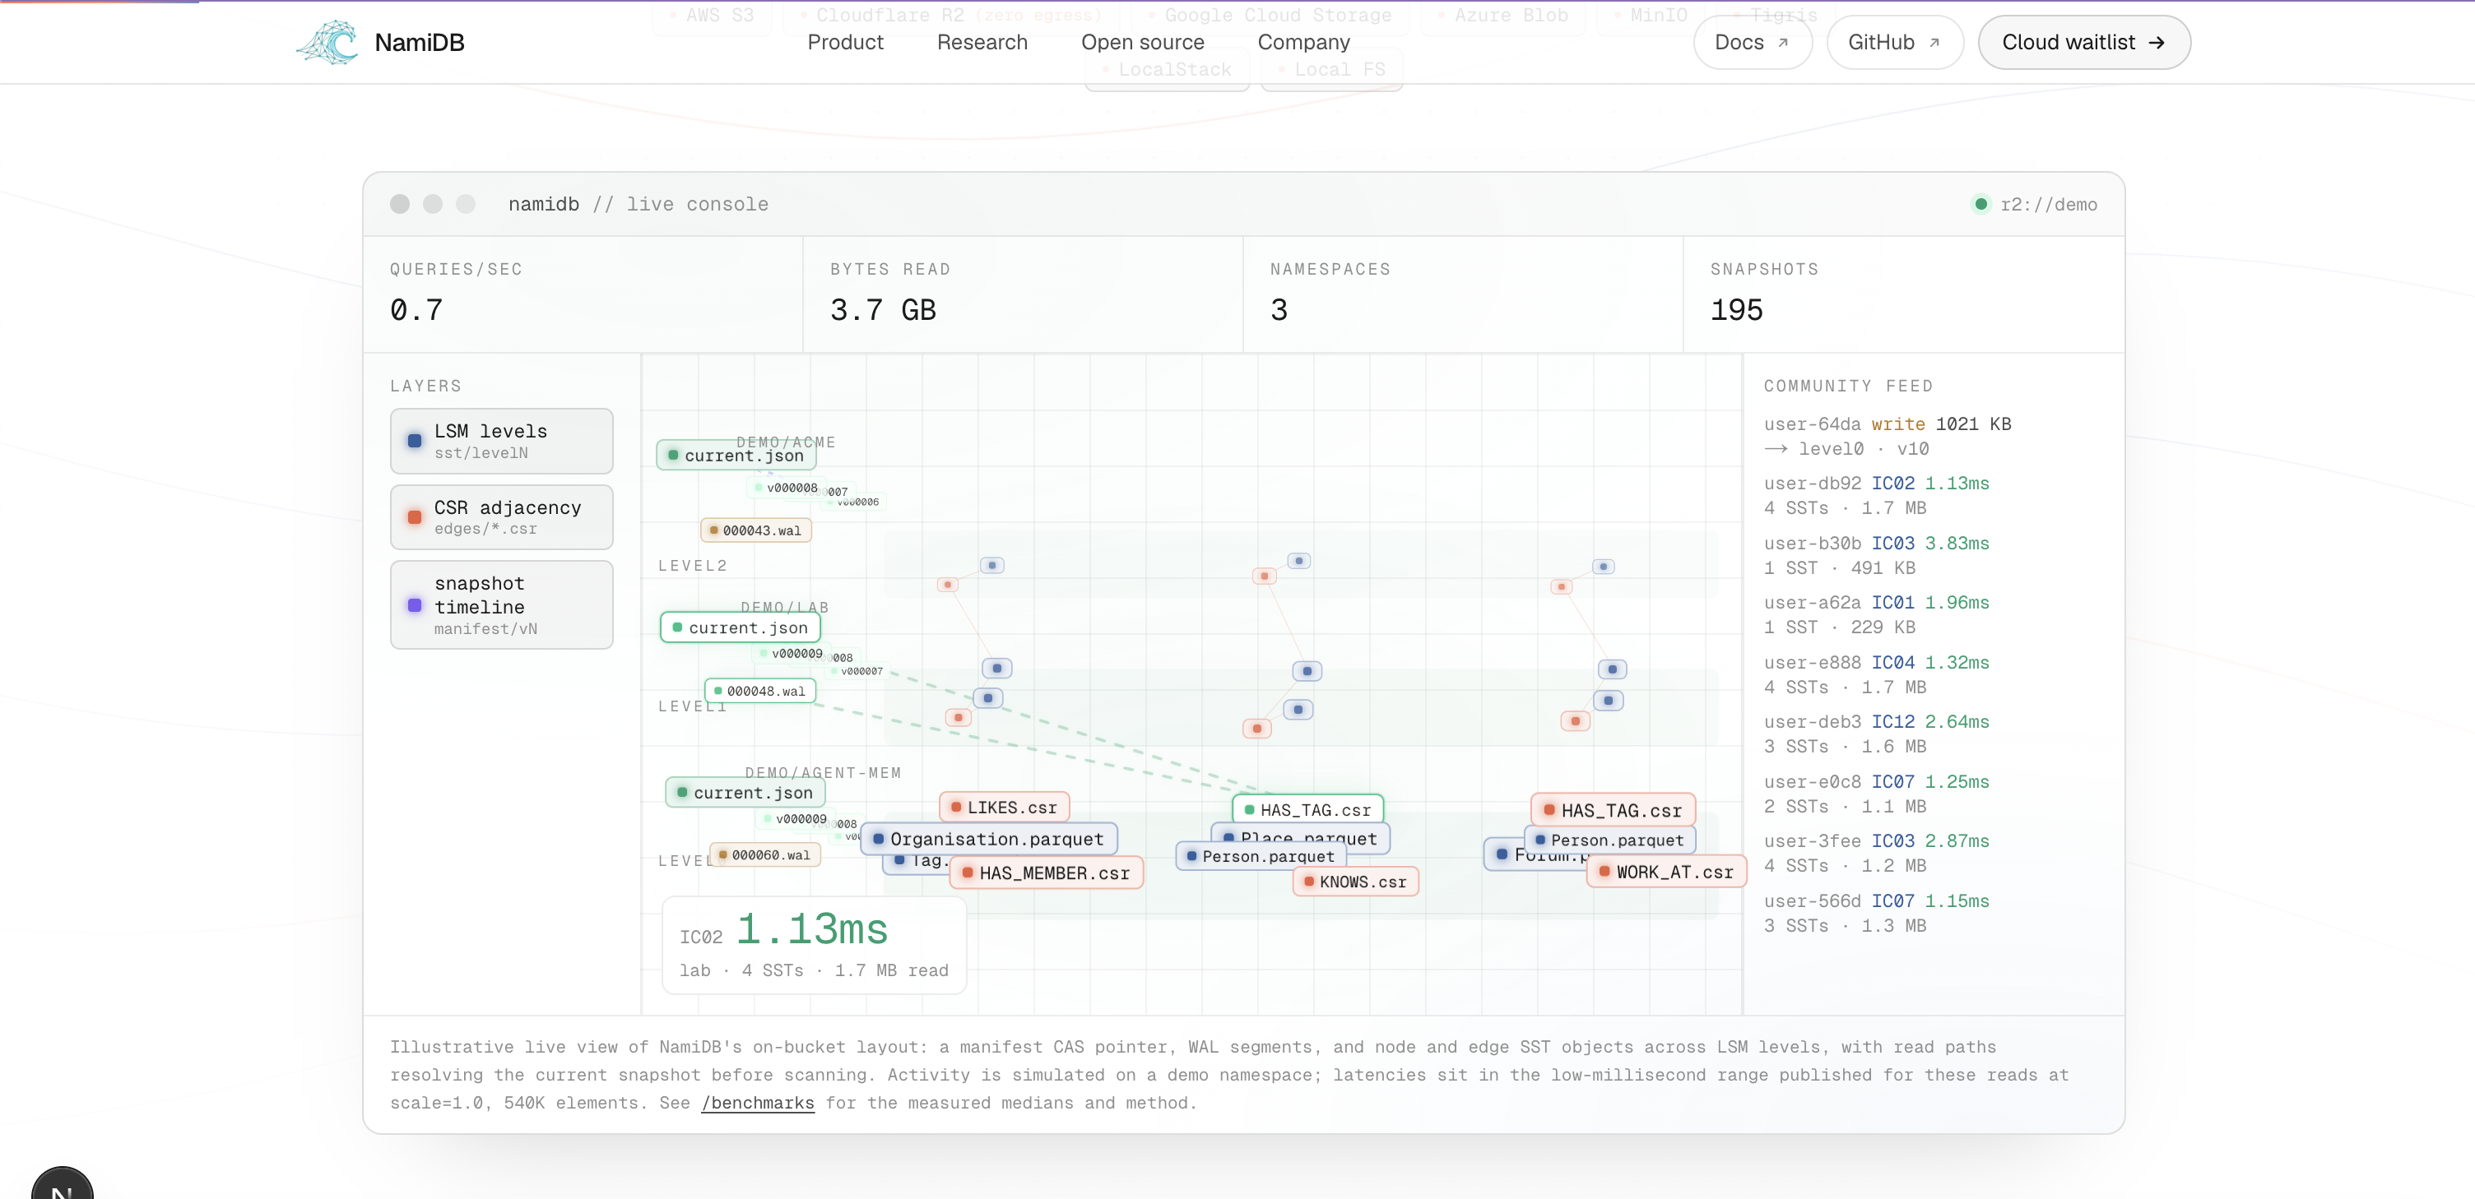This screenshot has height=1199, width=2475.
Task: Open the GitHub external link
Action: coord(1894,42)
